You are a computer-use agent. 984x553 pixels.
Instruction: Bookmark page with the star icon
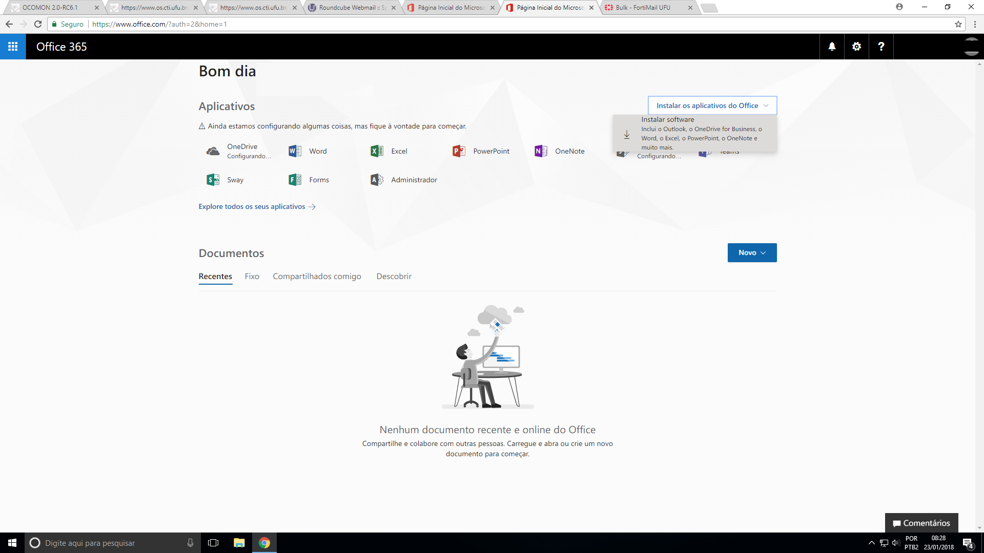[958, 24]
